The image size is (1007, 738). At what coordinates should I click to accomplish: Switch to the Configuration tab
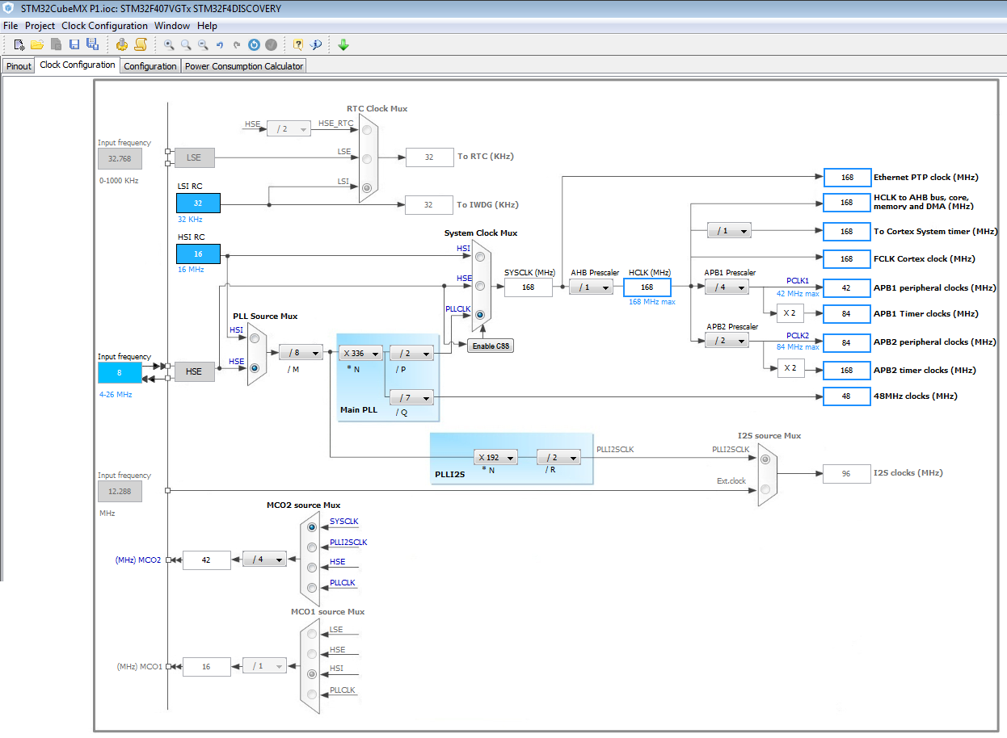point(150,66)
